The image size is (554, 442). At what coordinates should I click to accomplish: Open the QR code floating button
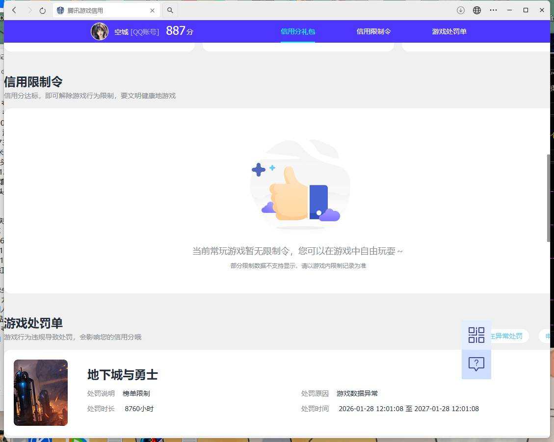[x=476, y=335]
